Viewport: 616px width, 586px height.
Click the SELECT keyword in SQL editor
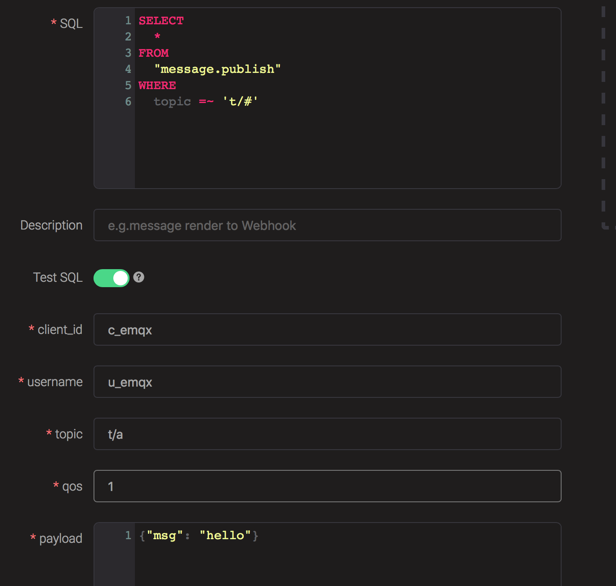161,21
